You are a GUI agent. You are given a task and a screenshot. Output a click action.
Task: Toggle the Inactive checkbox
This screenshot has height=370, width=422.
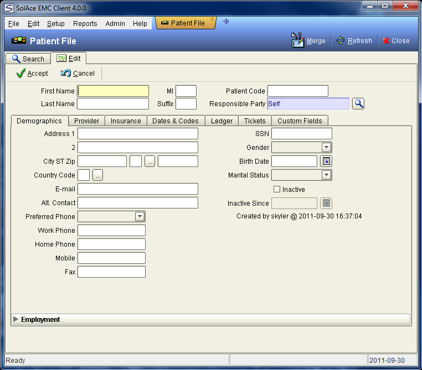click(277, 189)
